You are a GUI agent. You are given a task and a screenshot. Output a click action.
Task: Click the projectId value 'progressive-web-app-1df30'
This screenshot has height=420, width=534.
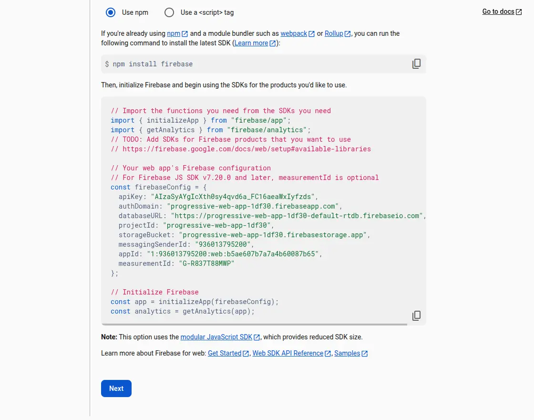point(216,225)
